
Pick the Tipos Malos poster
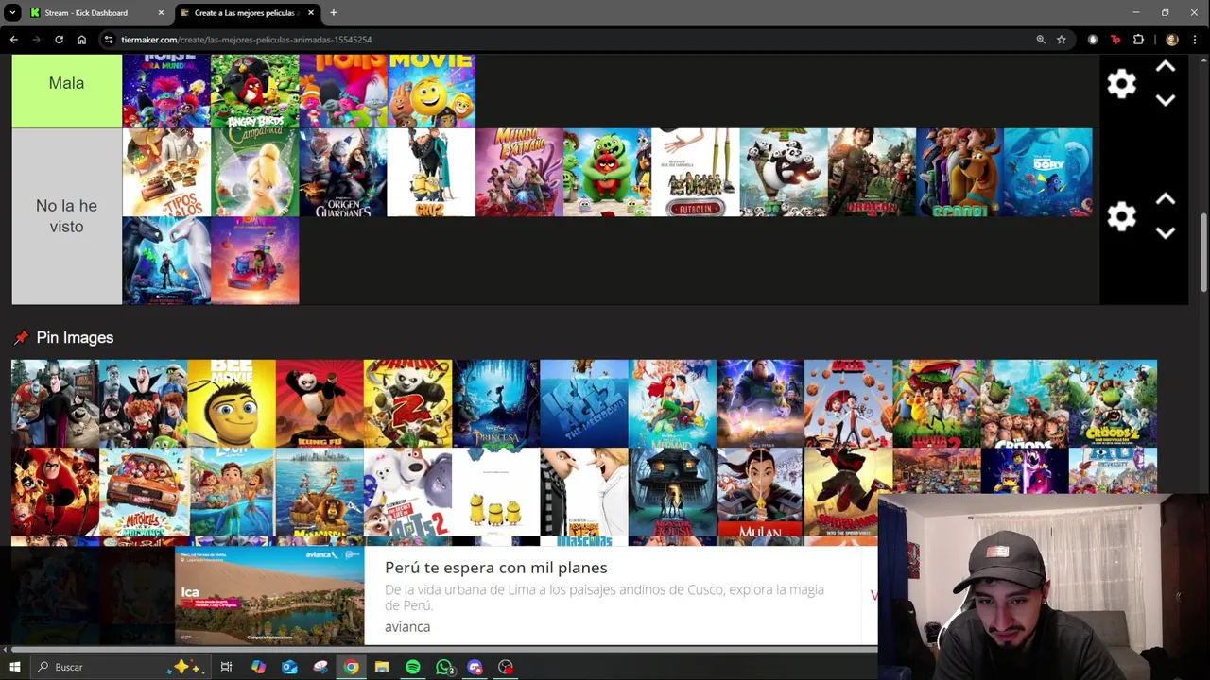166,173
